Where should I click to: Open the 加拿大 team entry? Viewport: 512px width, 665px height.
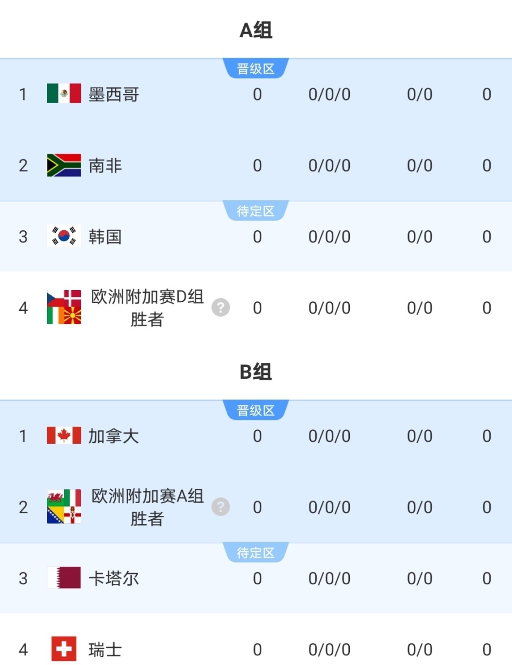(114, 436)
